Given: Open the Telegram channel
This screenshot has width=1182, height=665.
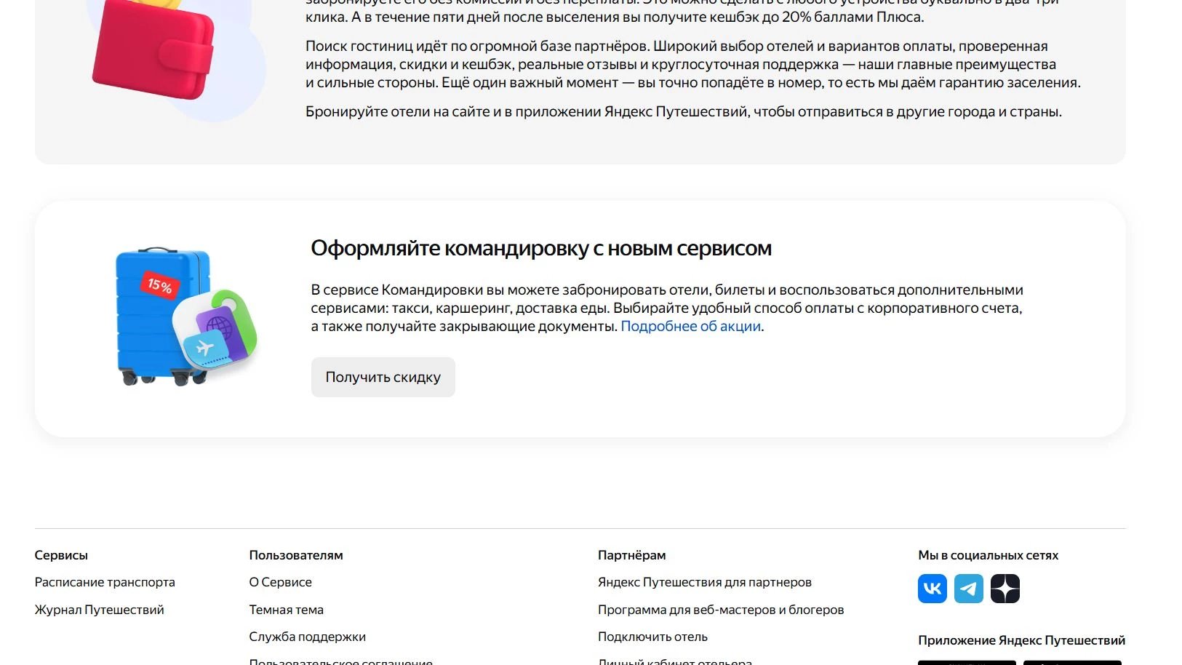Looking at the screenshot, I should click(968, 589).
